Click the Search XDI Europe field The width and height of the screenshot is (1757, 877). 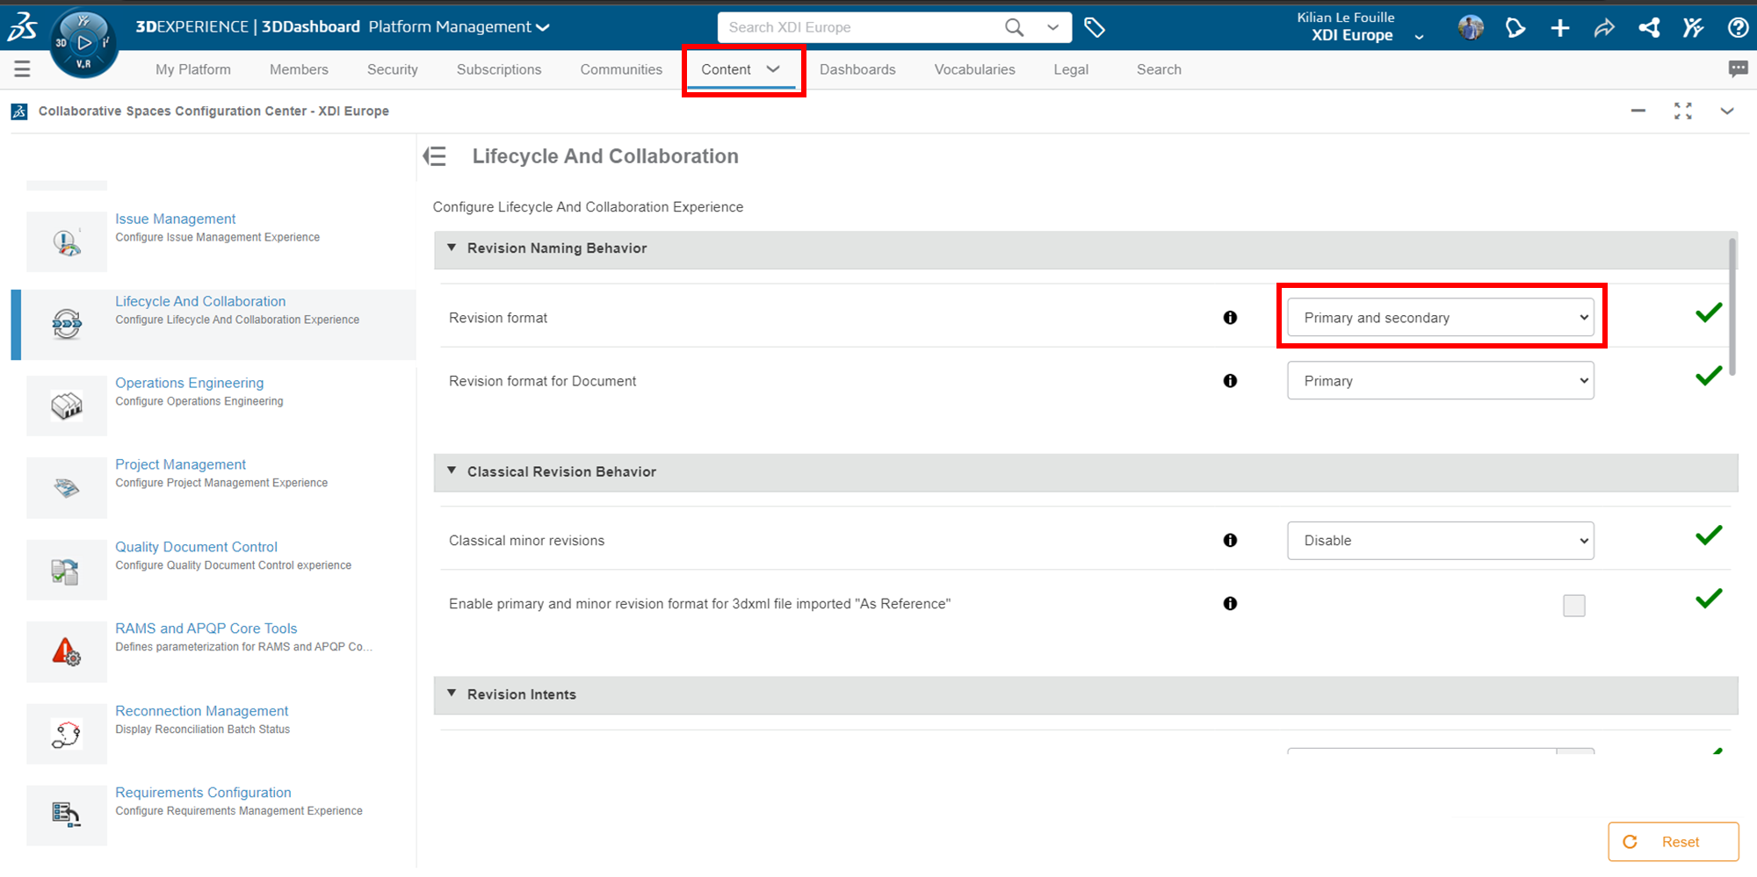point(861,27)
